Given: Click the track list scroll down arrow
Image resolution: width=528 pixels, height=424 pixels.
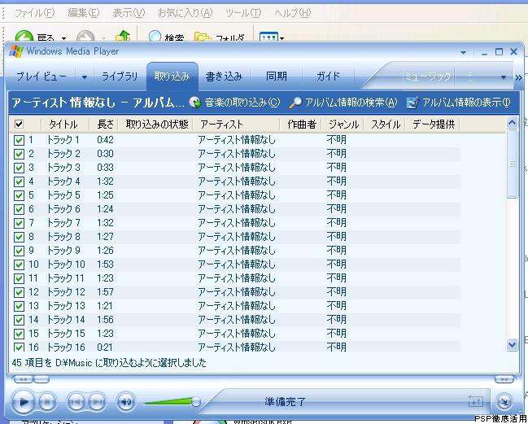Looking at the screenshot, I should (512, 344).
